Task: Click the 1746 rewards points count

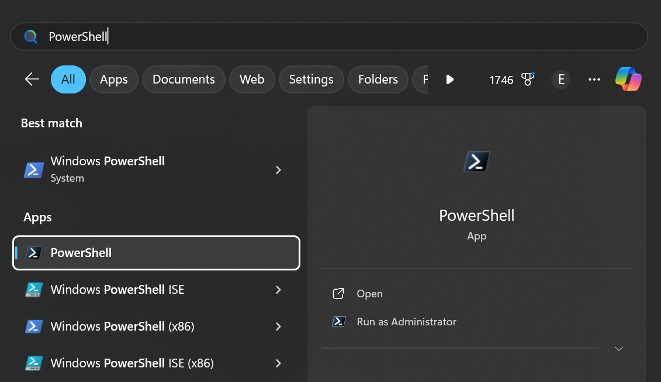Action: pyautogui.click(x=501, y=79)
